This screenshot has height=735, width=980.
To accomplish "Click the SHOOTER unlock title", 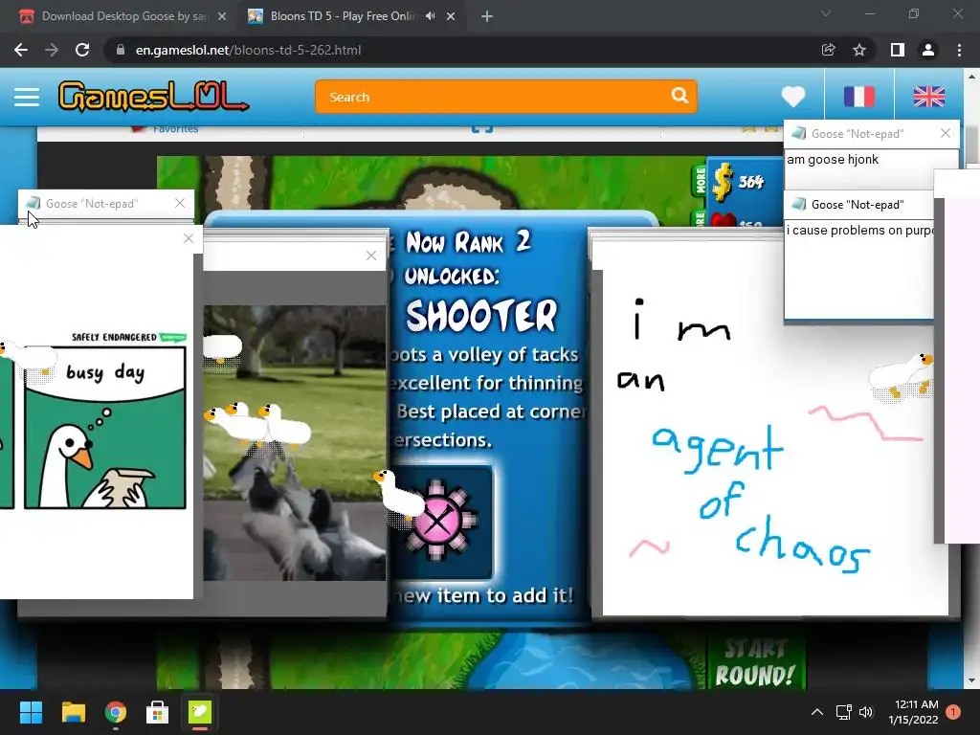I will coord(481,316).
